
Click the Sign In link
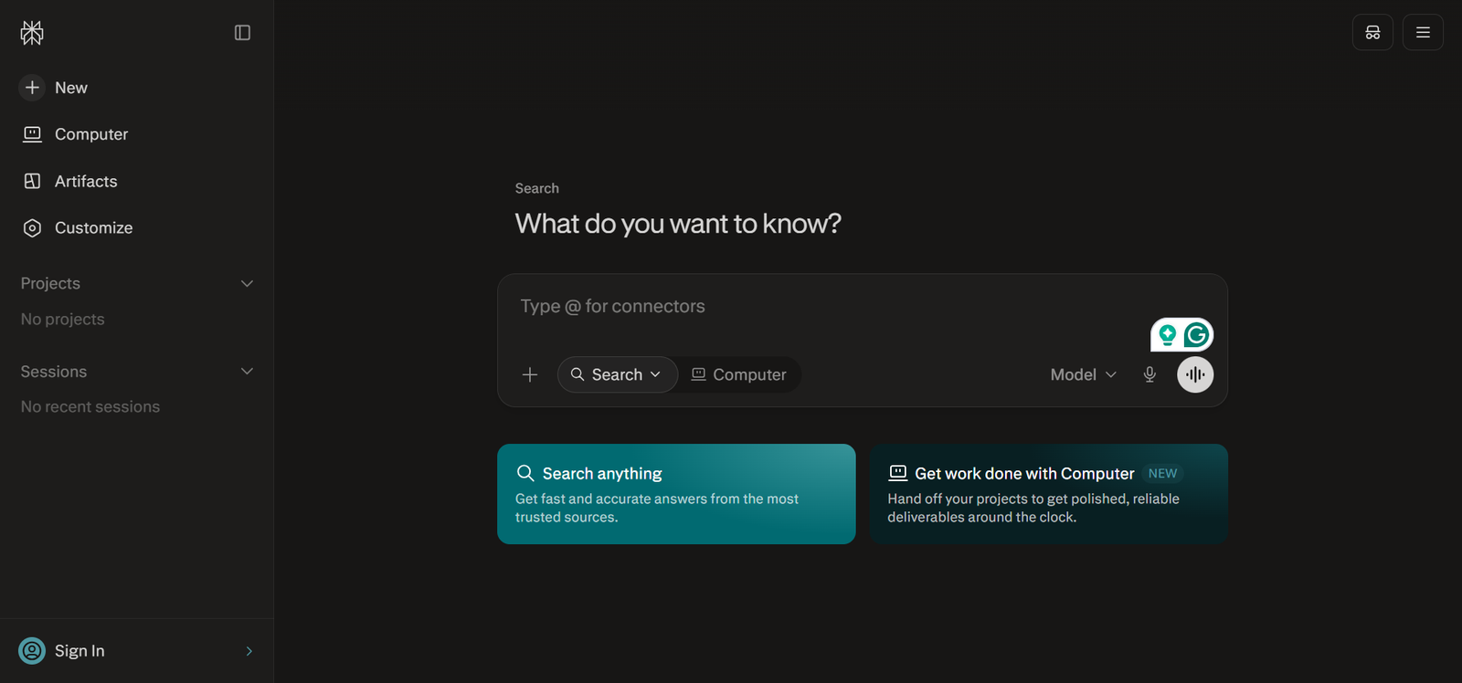pyautogui.click(x=79, y=651)
